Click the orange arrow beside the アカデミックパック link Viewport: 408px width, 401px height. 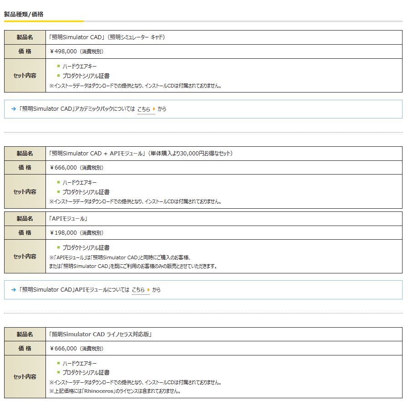(154, 109)
